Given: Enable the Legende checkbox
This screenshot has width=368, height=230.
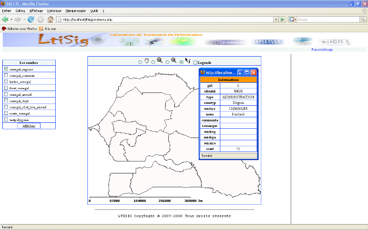Looking at the screenshot, I should (x=195, y=62).
